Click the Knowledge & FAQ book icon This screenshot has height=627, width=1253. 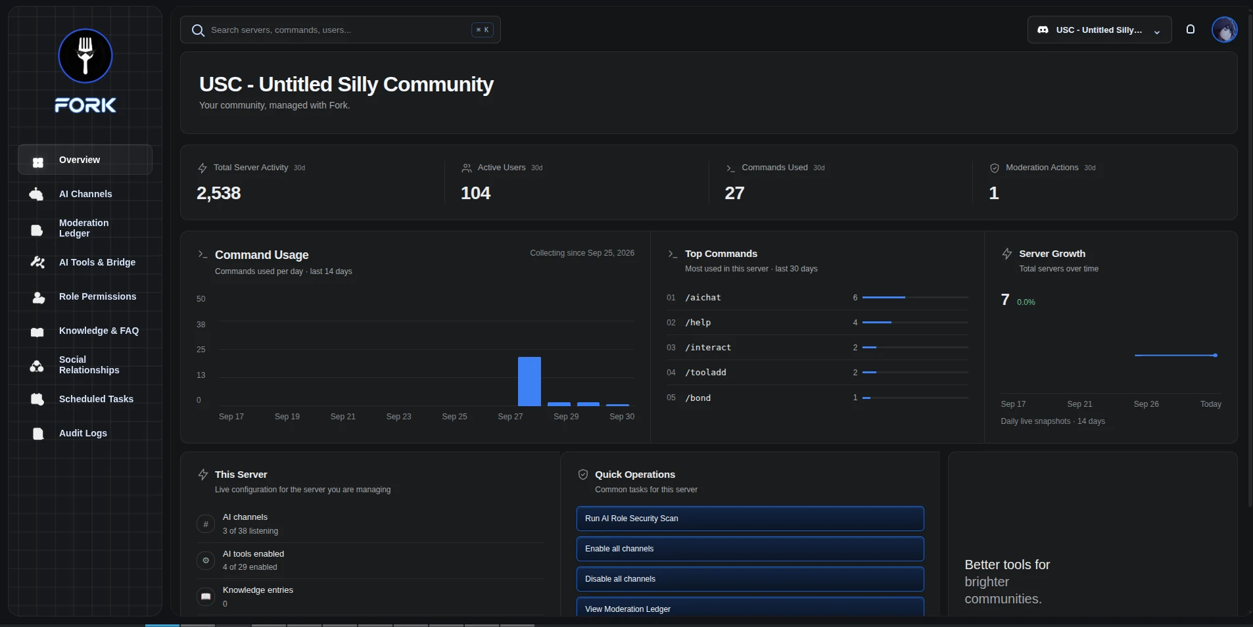point(37,332)
